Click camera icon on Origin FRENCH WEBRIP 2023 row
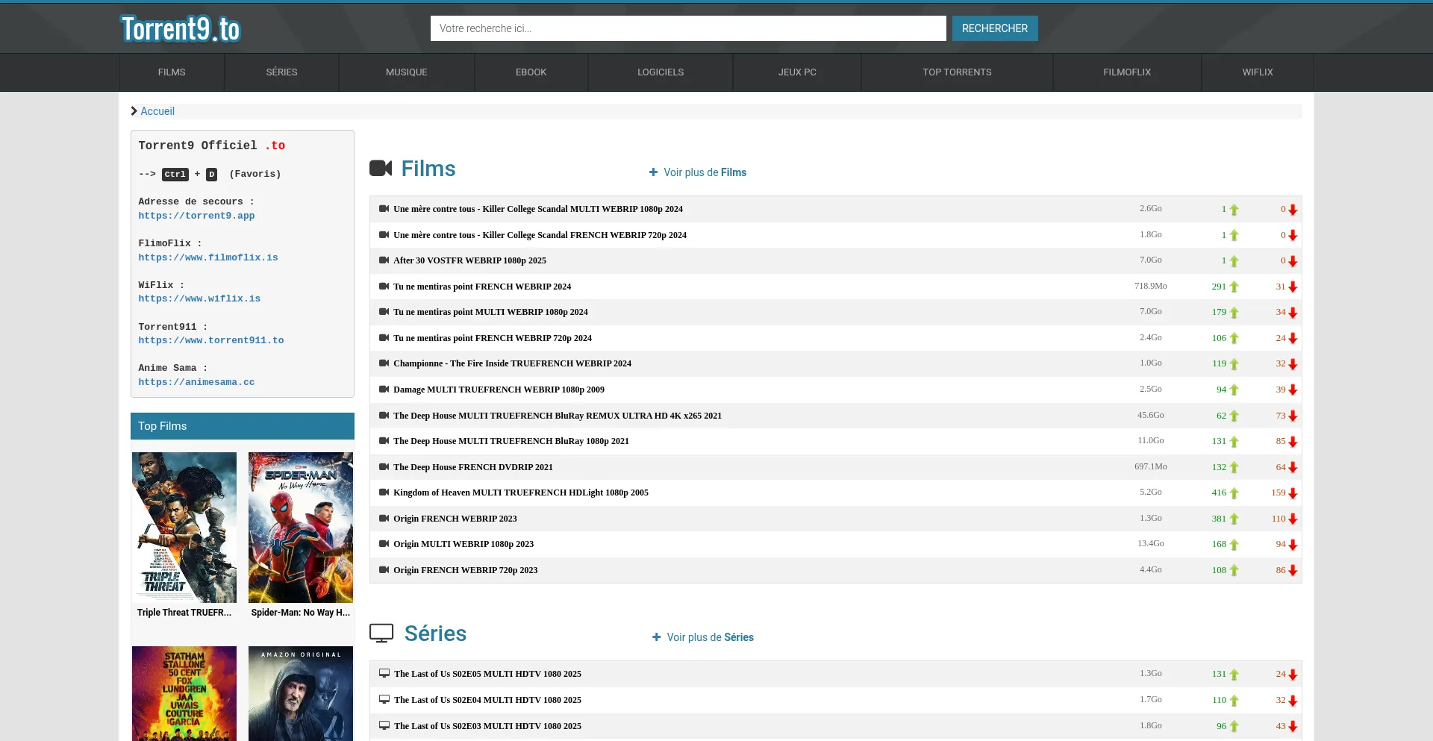 (x=384, y=519)
